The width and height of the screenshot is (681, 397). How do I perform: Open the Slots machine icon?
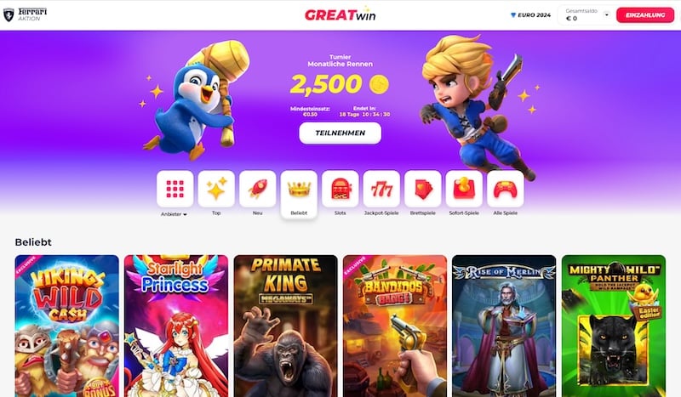pyautogui.click(x=340, y=189)
